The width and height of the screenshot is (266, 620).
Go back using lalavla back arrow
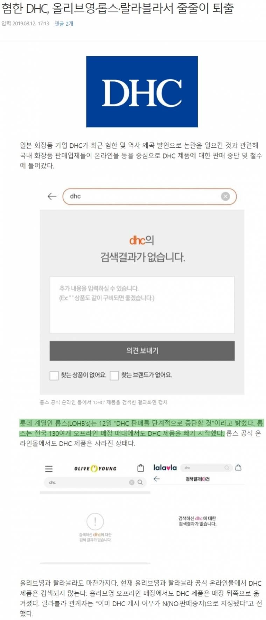click(x=156, y=479)
